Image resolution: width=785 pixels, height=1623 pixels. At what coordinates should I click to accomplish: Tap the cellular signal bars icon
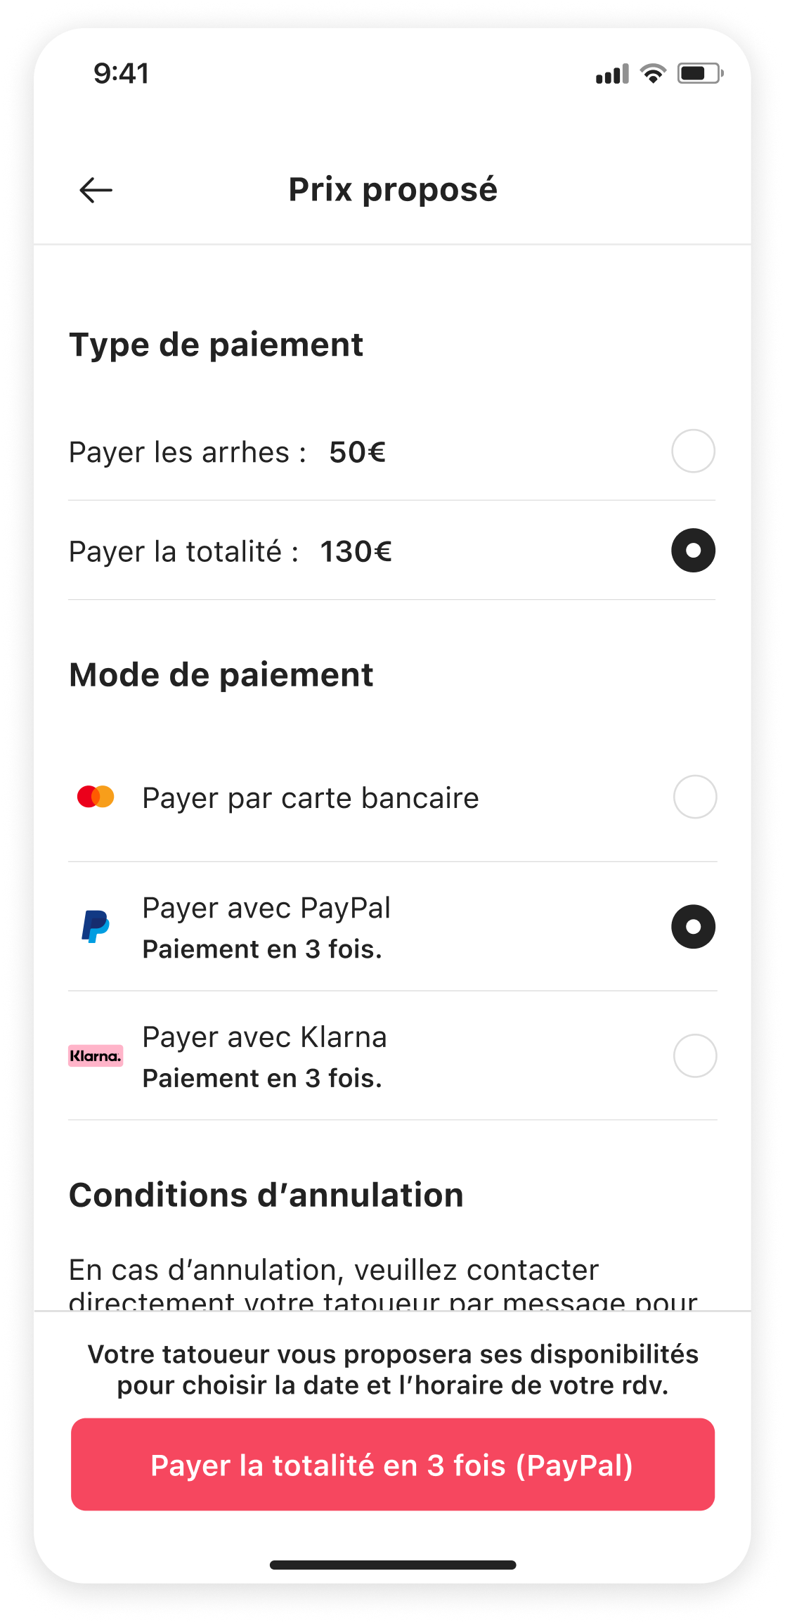612,75
